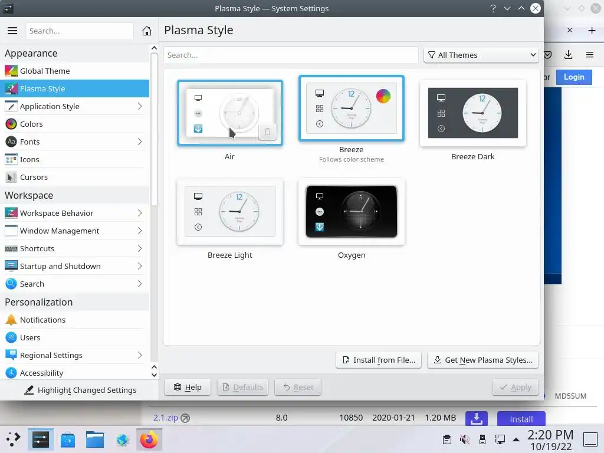The image size is (604, 453).
Task: Open the All Themes filter dropdown
Action: (x=481, y=55)
